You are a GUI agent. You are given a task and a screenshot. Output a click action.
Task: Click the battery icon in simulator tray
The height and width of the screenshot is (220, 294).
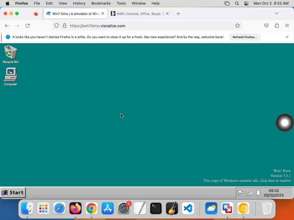(258, 192)
